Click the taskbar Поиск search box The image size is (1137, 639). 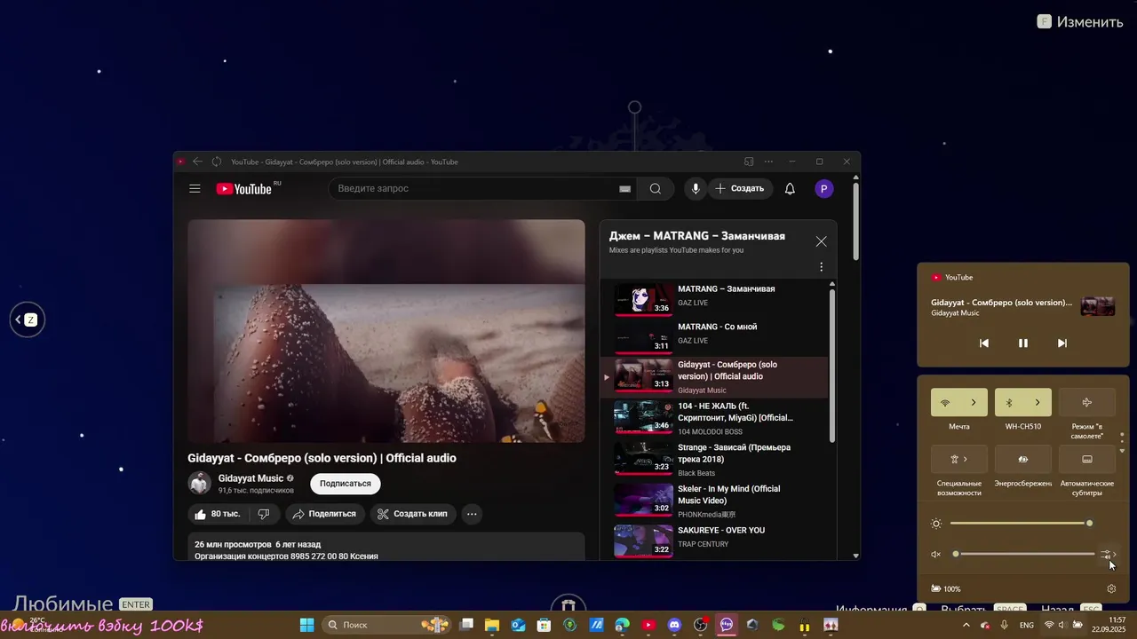[386, 625]
